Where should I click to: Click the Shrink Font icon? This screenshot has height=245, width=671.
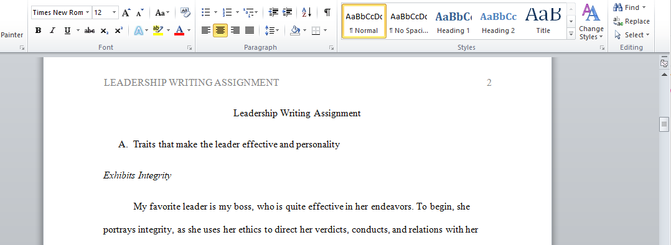tap(140, 13)
